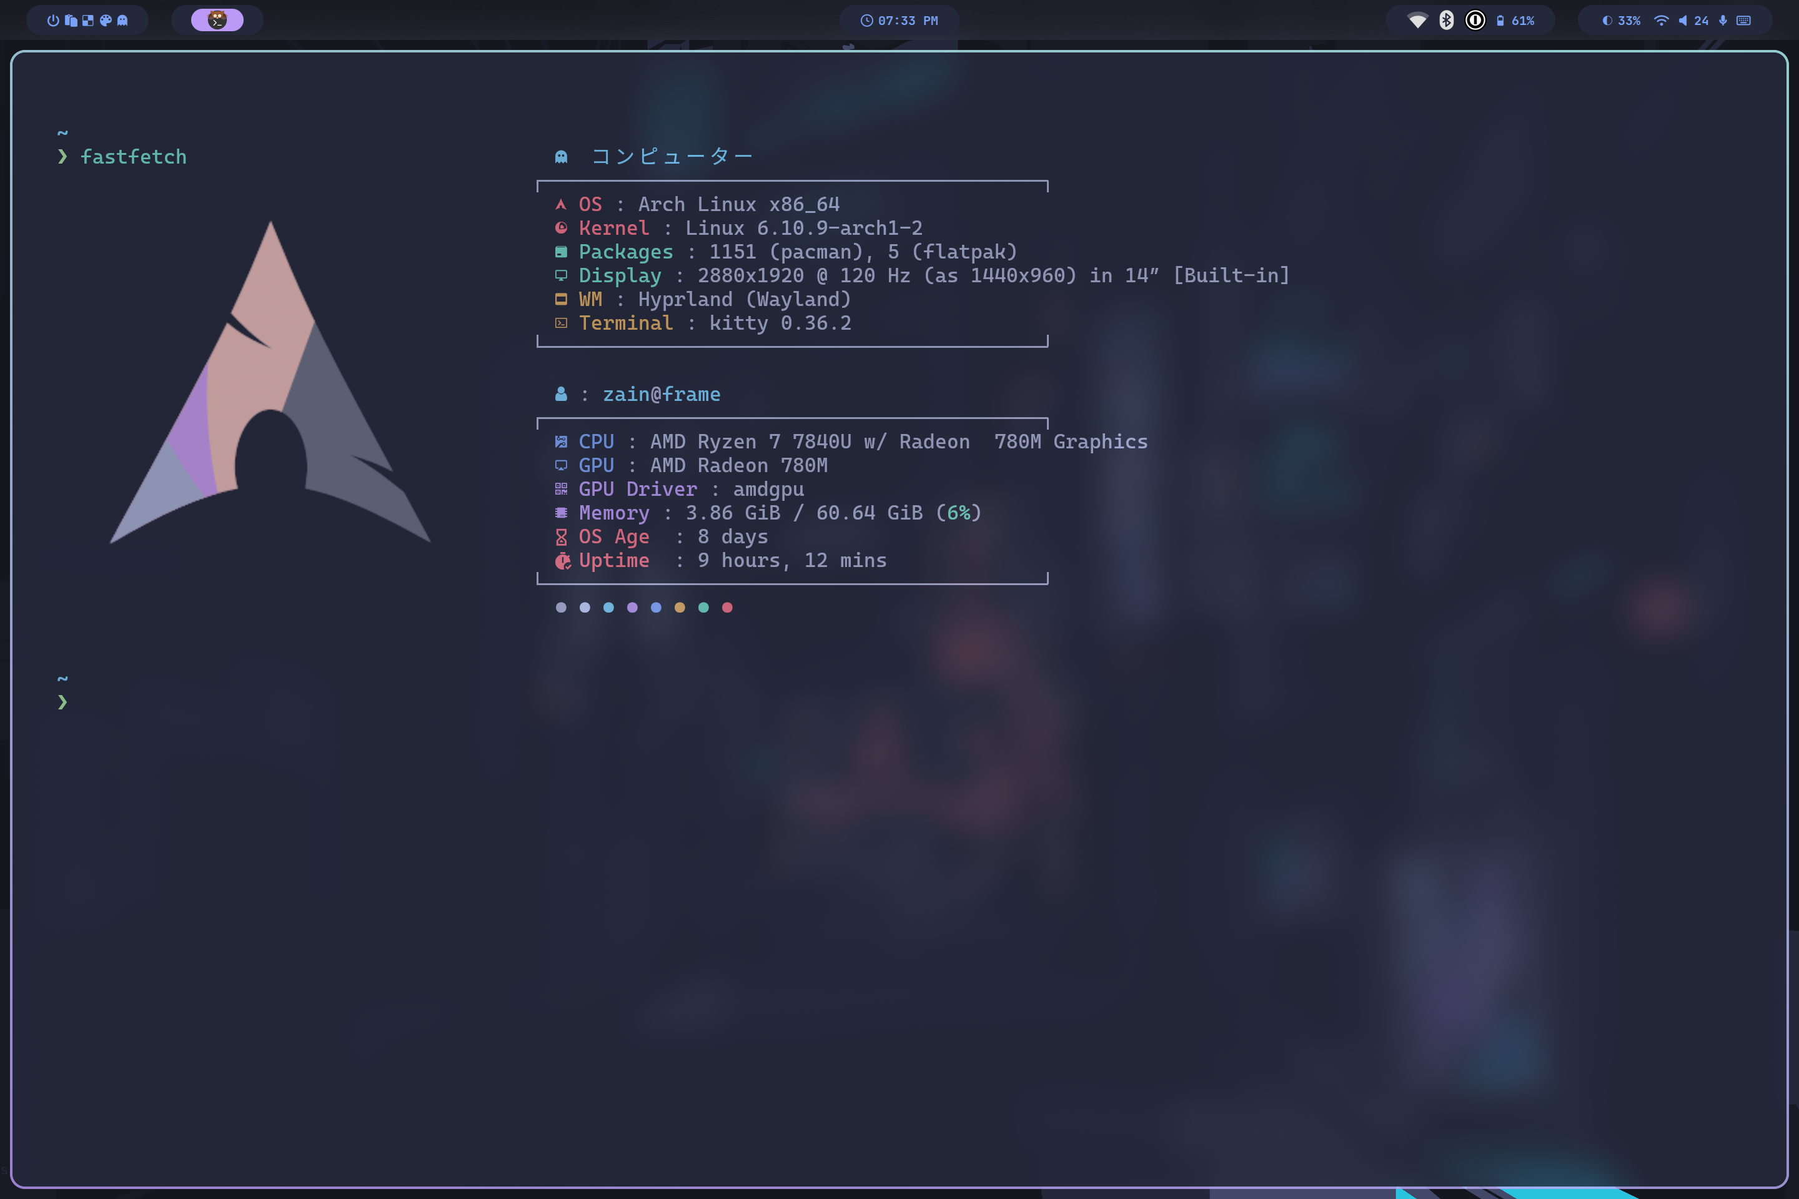
Task: Mute audio via the volume 24 indicator
Action: (1693, 21)
